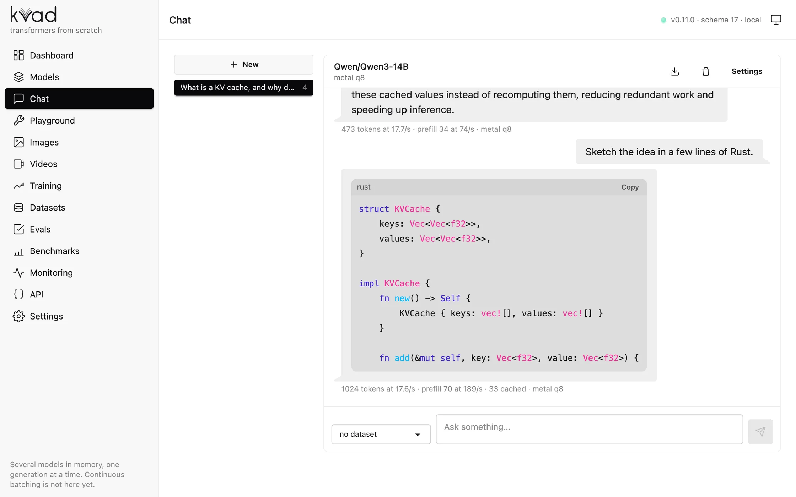Click the Chat bubble icon in sidebar
Screen dimensions: 796x497
click(x=18, y=99)
